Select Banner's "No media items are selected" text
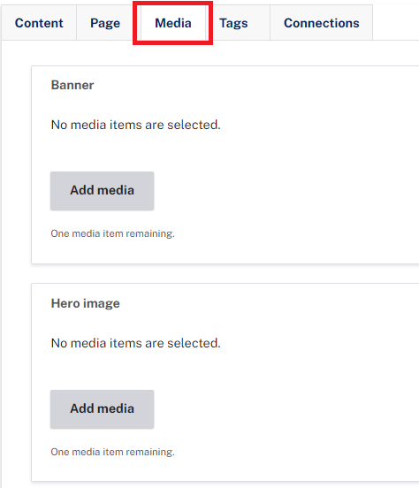The width and height of the screenshot is (419, 488). click(136, 125)
